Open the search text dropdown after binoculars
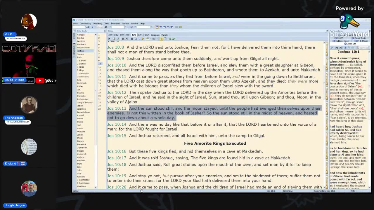This screenshot has height=210, width=374. pyautogui.click(x=123, y=27)
